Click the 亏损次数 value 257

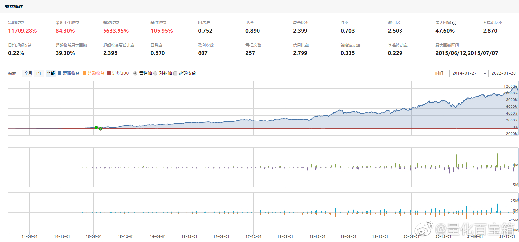[x=250, y=53]
